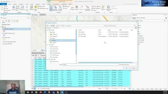
Task: Open All Supported Types dropdown
Action: pyautogui.click(x=128, y=64)
